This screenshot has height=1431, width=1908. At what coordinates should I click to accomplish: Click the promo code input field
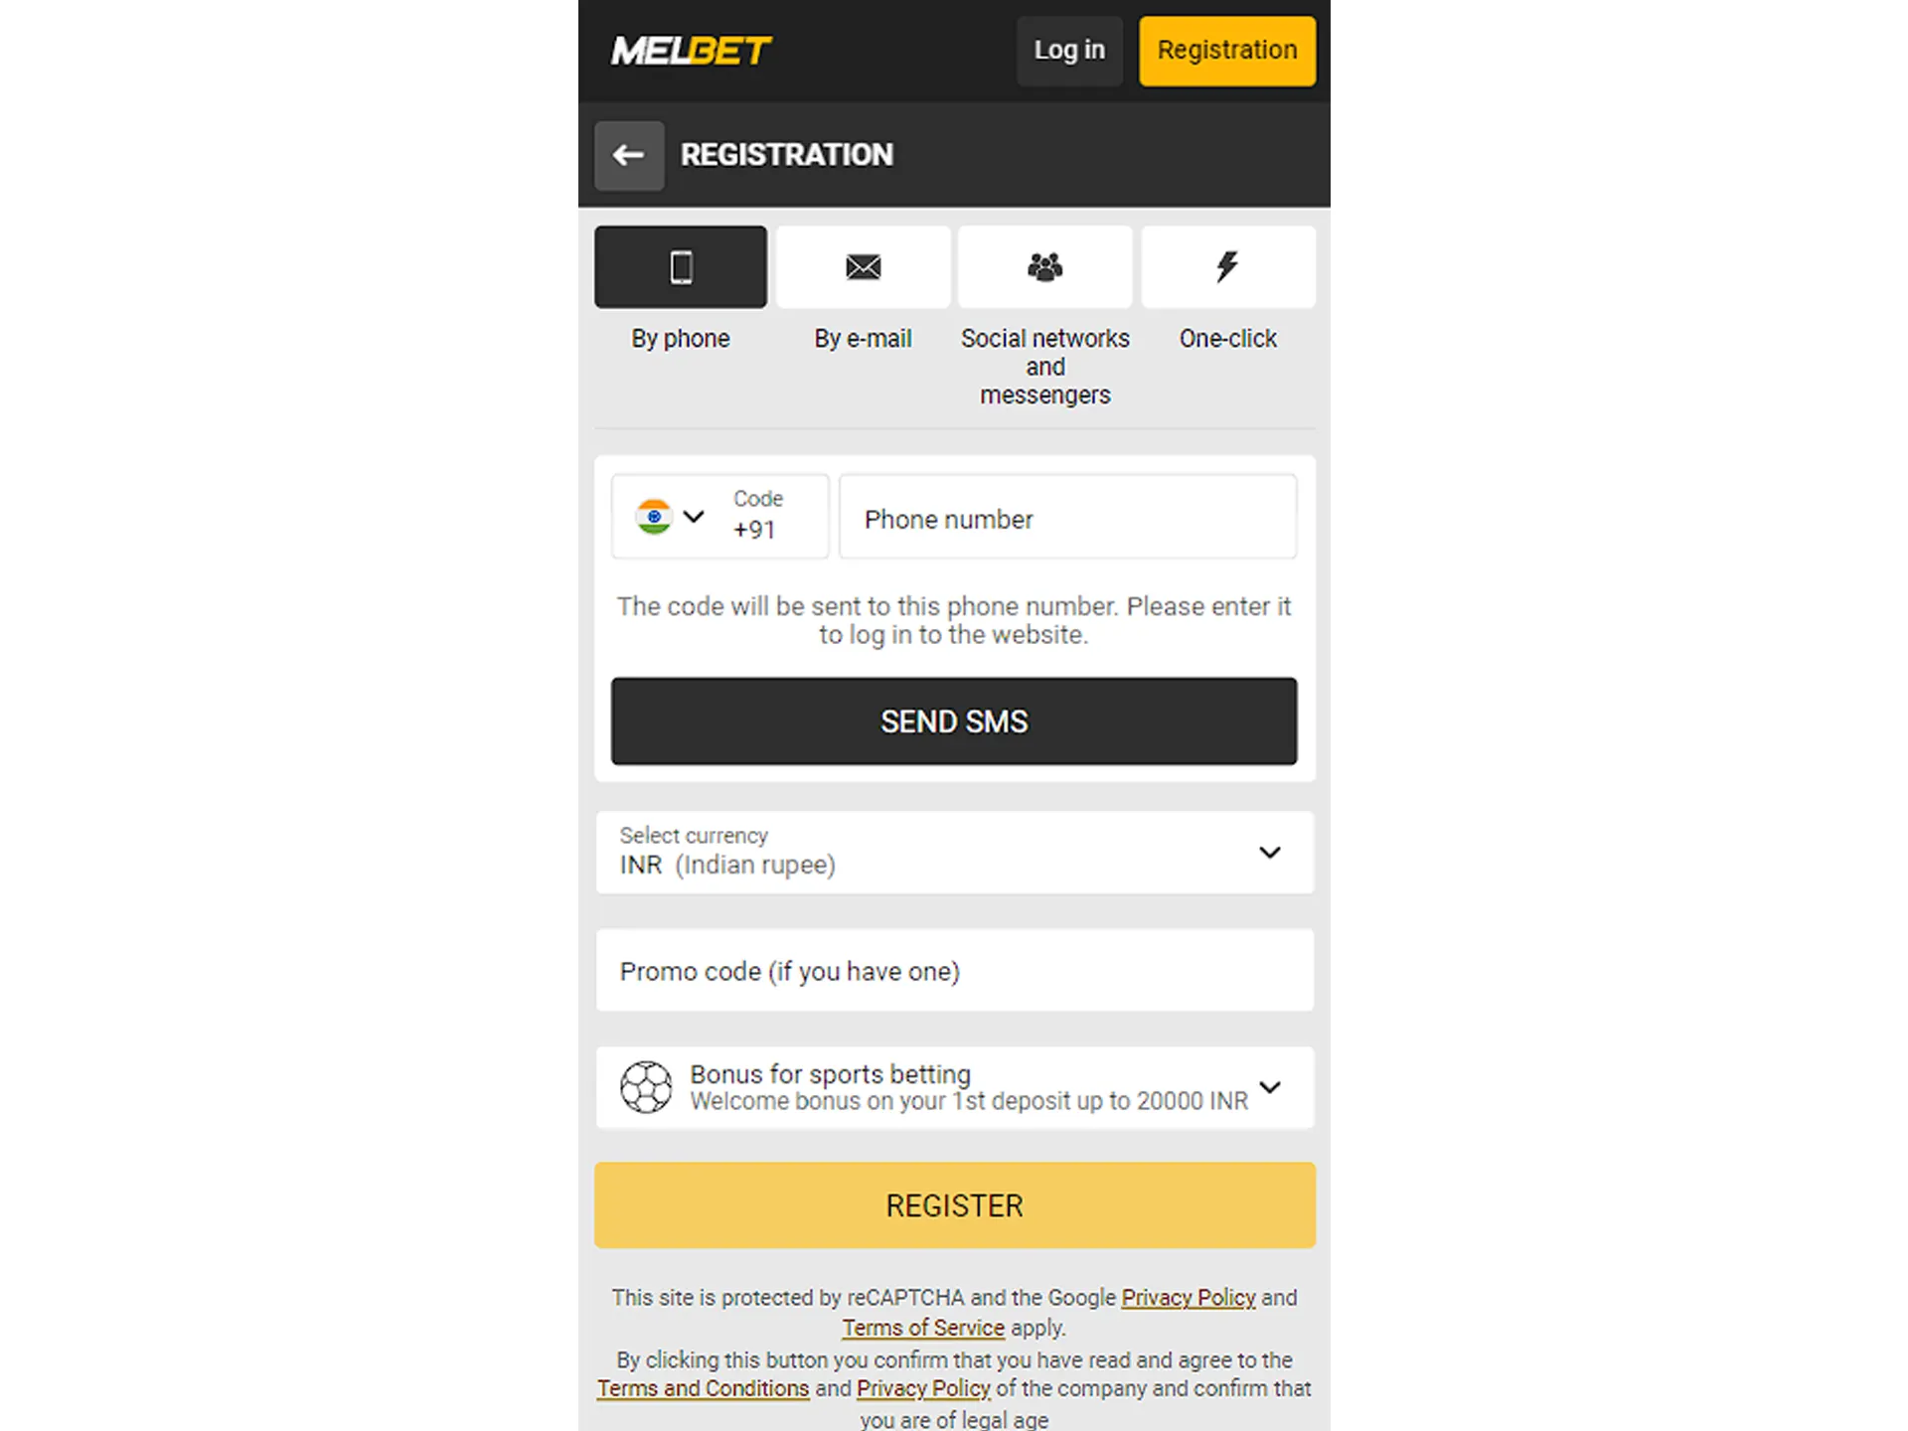[x=954, y=971]
